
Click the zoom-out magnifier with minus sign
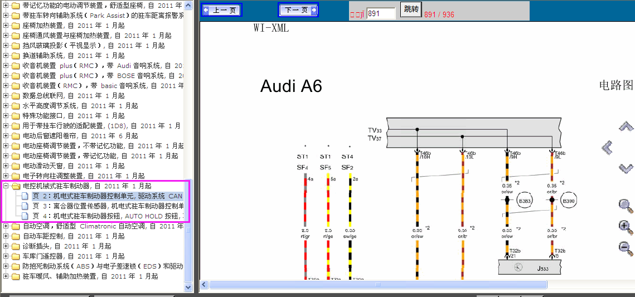[x=626, y=247]
